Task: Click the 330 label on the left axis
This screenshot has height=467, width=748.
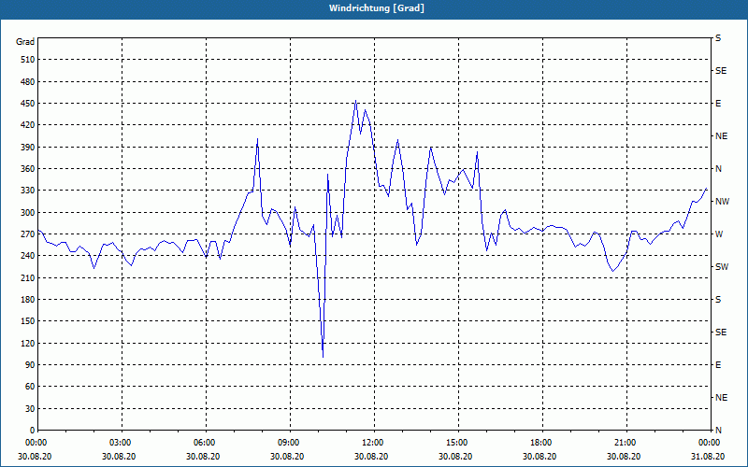Action: [27, 191]
